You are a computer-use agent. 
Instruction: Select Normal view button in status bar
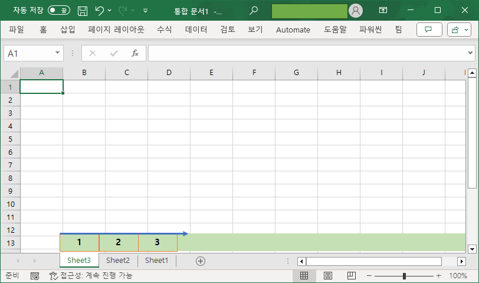coord(304,276)
